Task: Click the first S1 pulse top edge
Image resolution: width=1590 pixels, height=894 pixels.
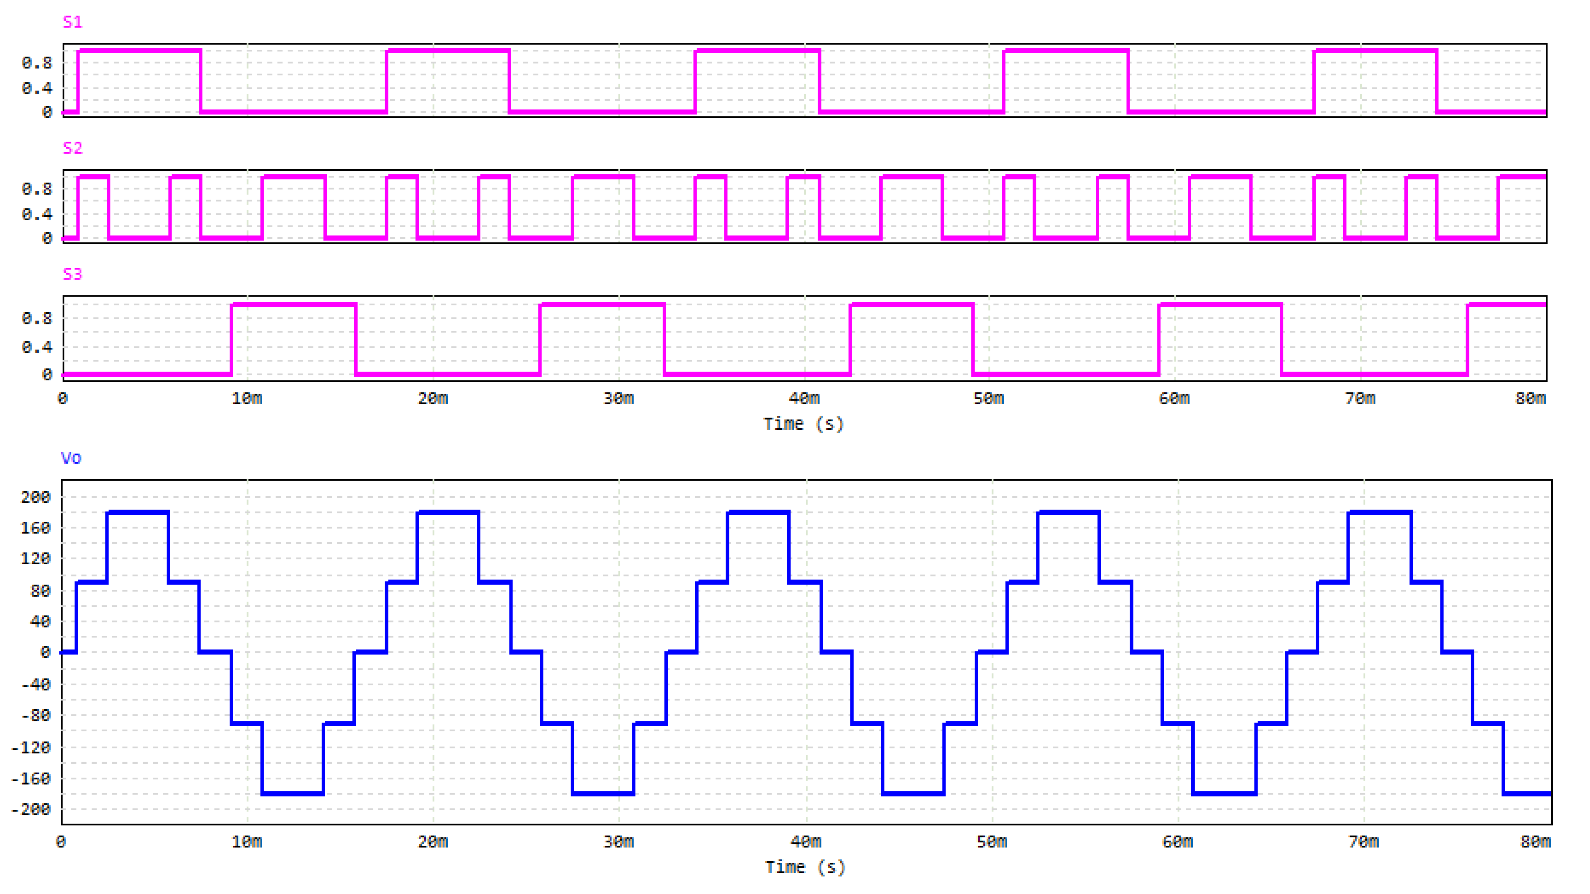Action: pos(140,51)
